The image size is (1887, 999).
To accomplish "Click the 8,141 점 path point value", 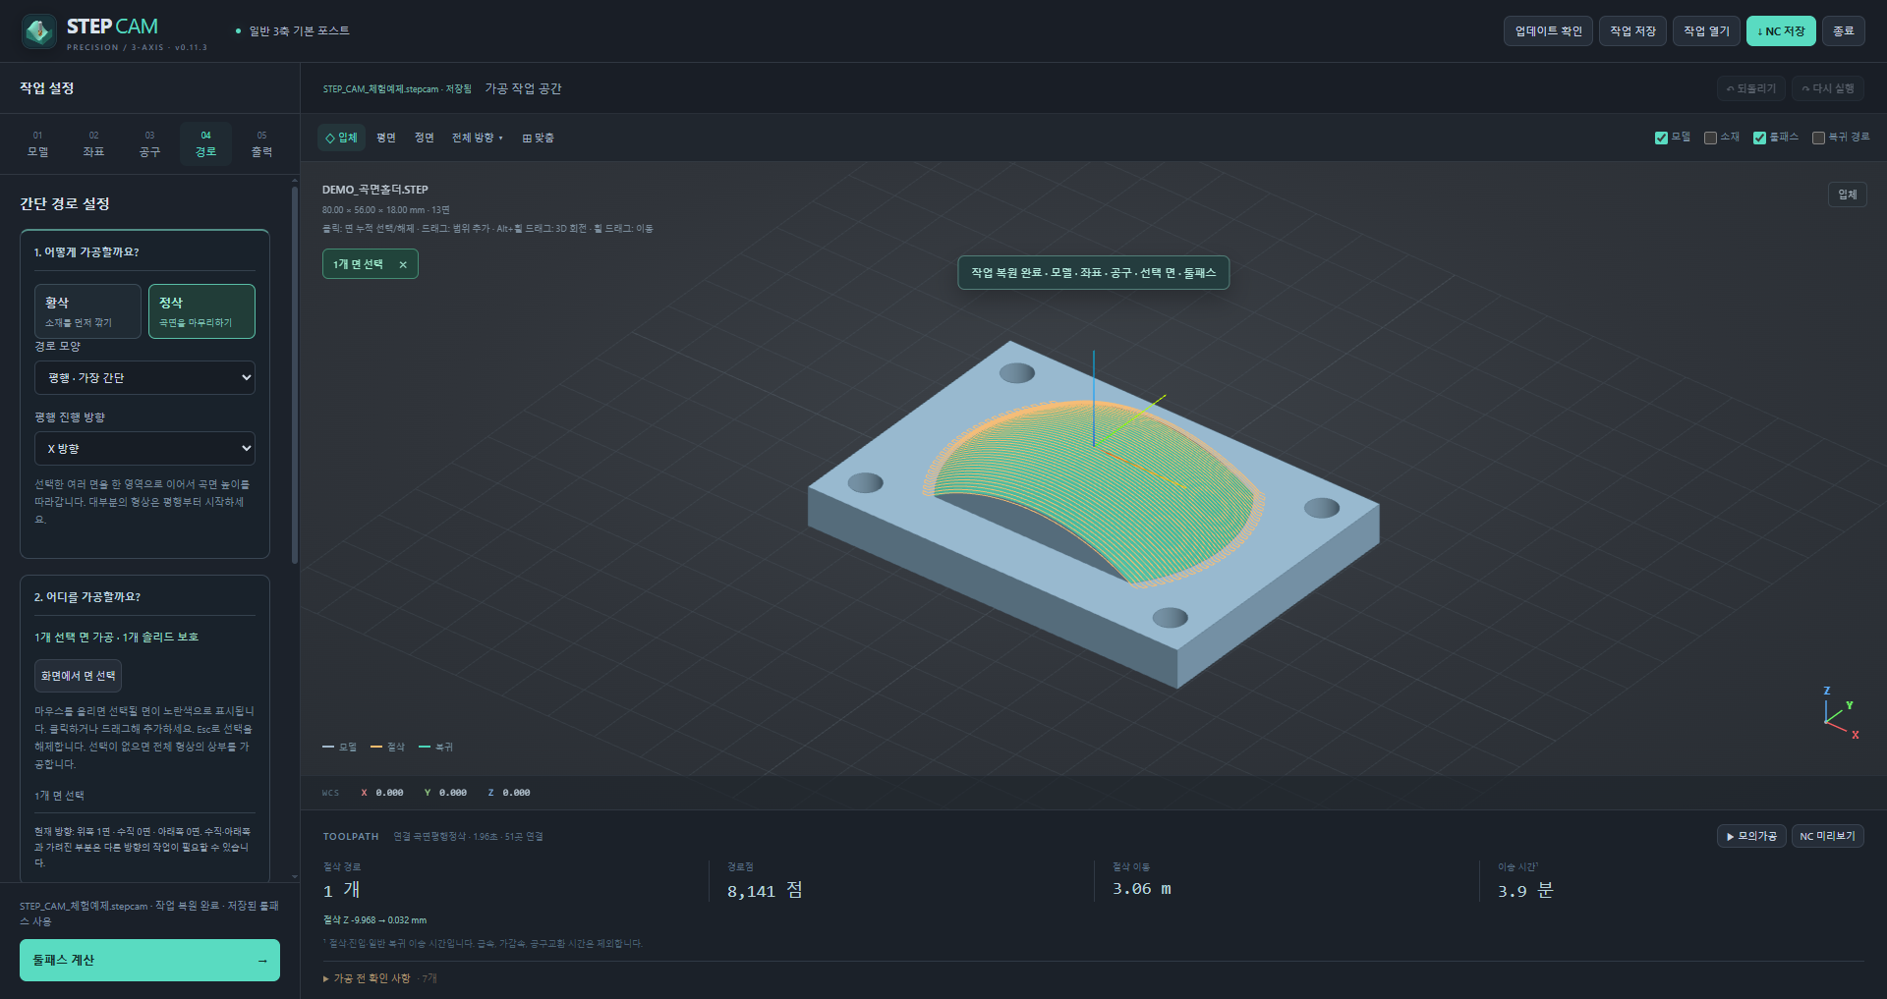I will click(765, 891).
